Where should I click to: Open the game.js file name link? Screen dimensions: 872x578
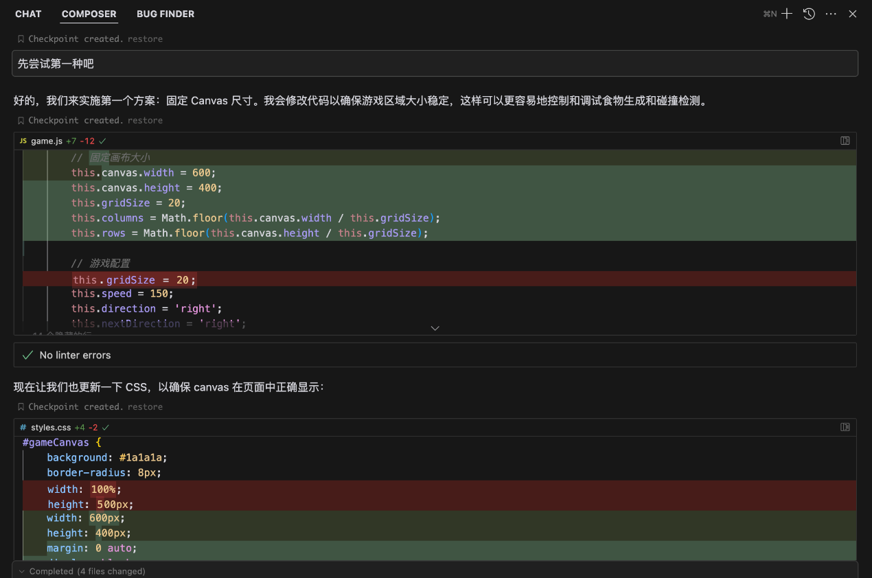pyautogui.click(x=47, y=141)
